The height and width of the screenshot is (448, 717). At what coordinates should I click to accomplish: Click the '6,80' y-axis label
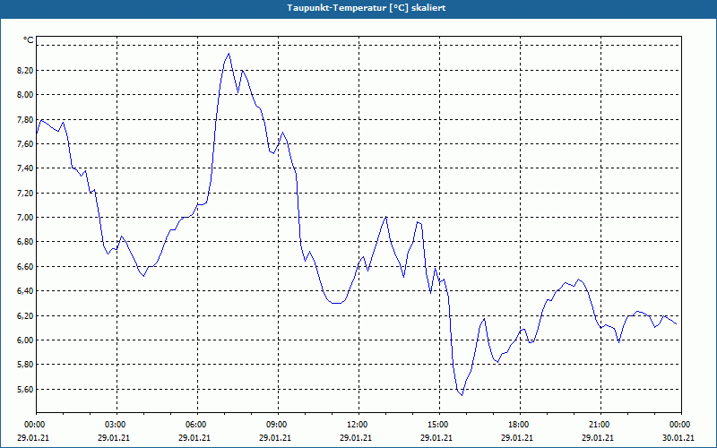pos(25,242)
